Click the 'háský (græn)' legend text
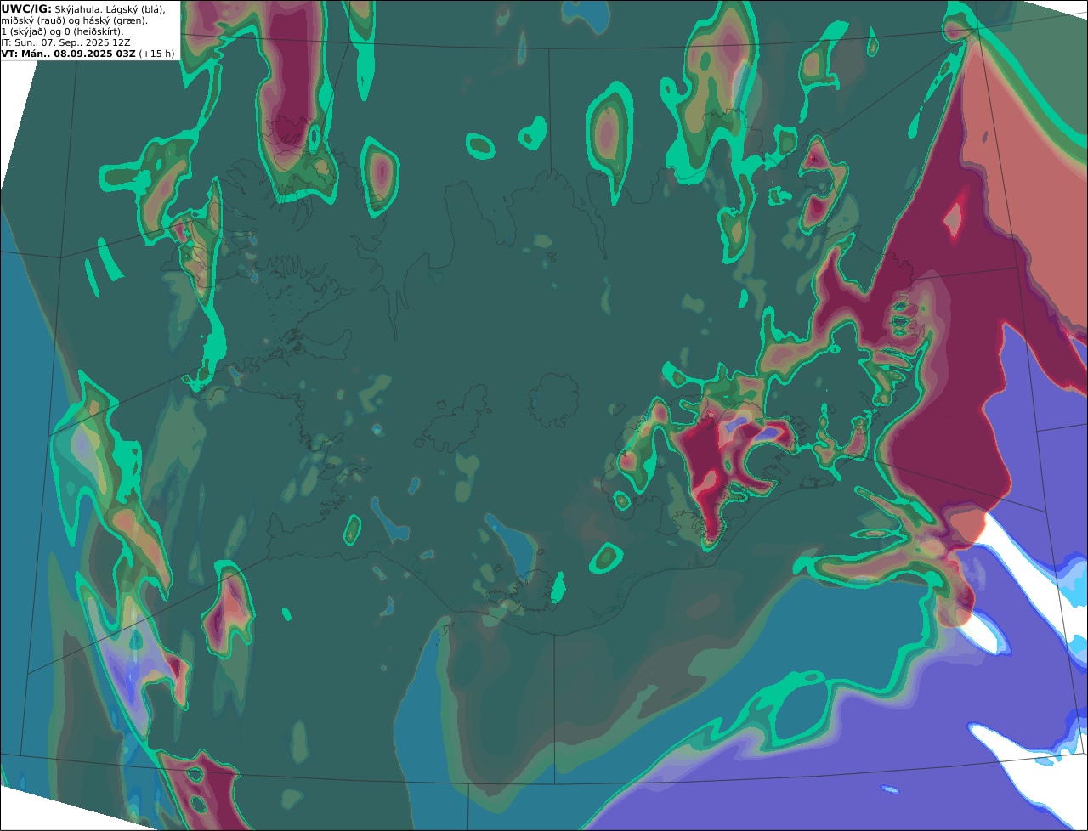The height and width of the screenshot is (831, 1088). click(x=114, y=21)
